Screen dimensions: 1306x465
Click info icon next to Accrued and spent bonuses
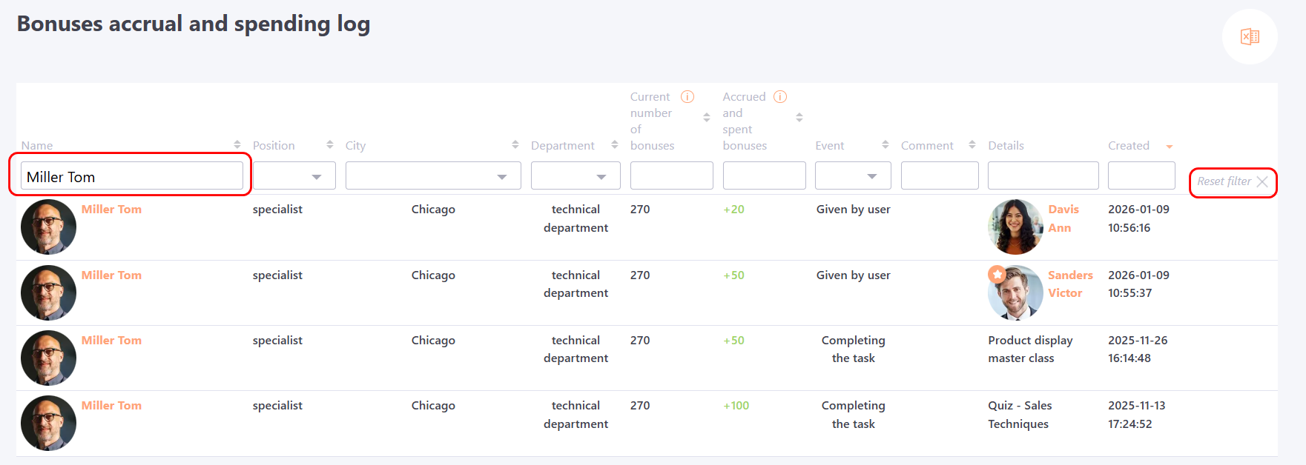[780, 97]
